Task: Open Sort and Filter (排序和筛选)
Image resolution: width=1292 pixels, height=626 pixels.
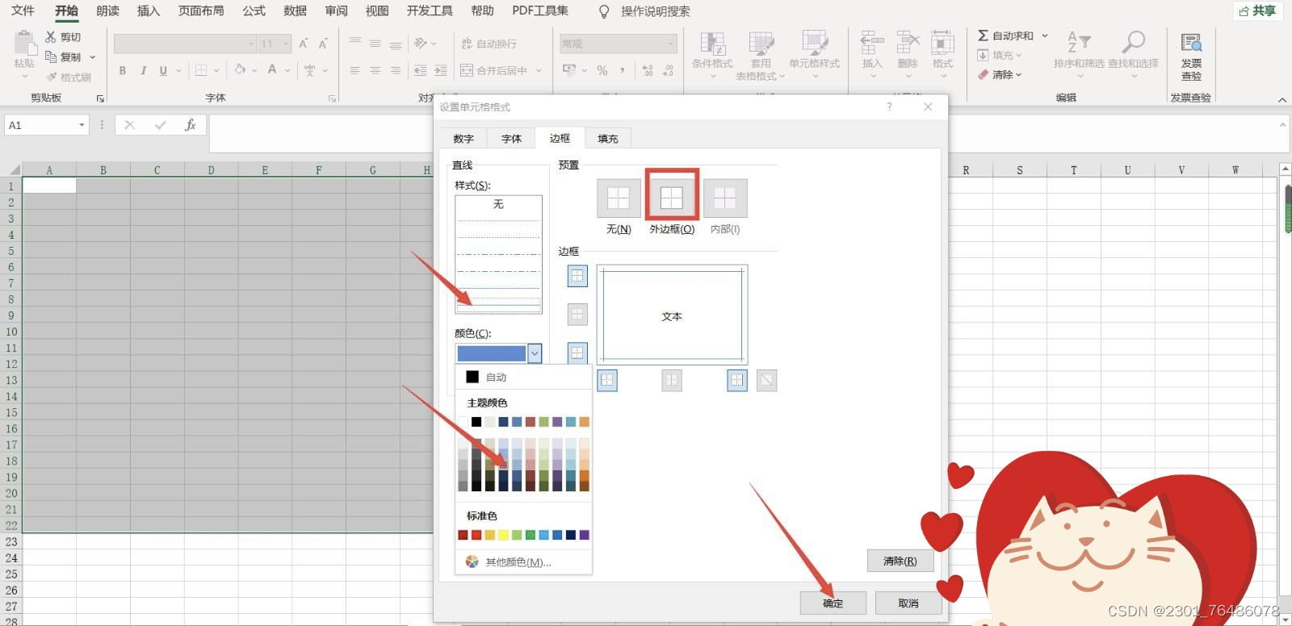Action: click(1079, 53)
